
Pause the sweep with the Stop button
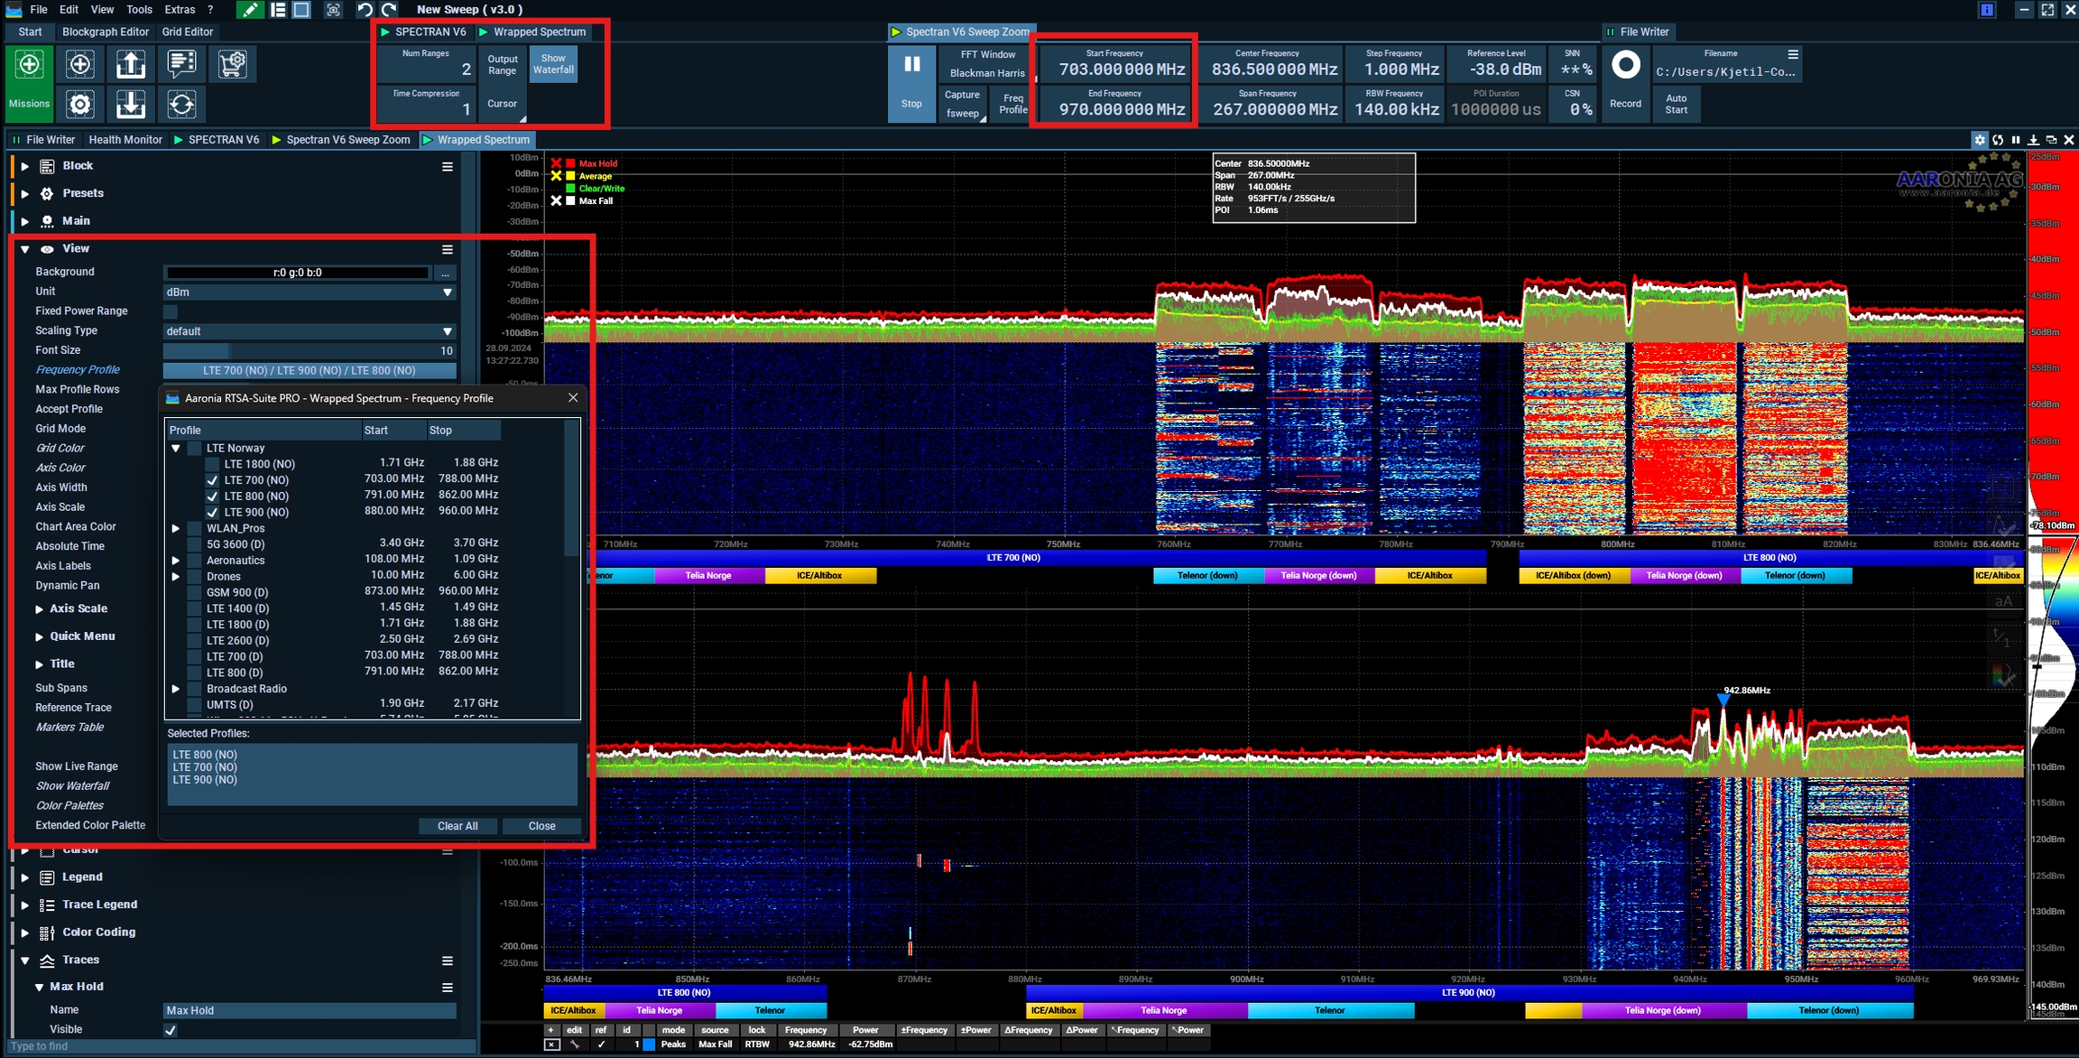coord(911,81)
